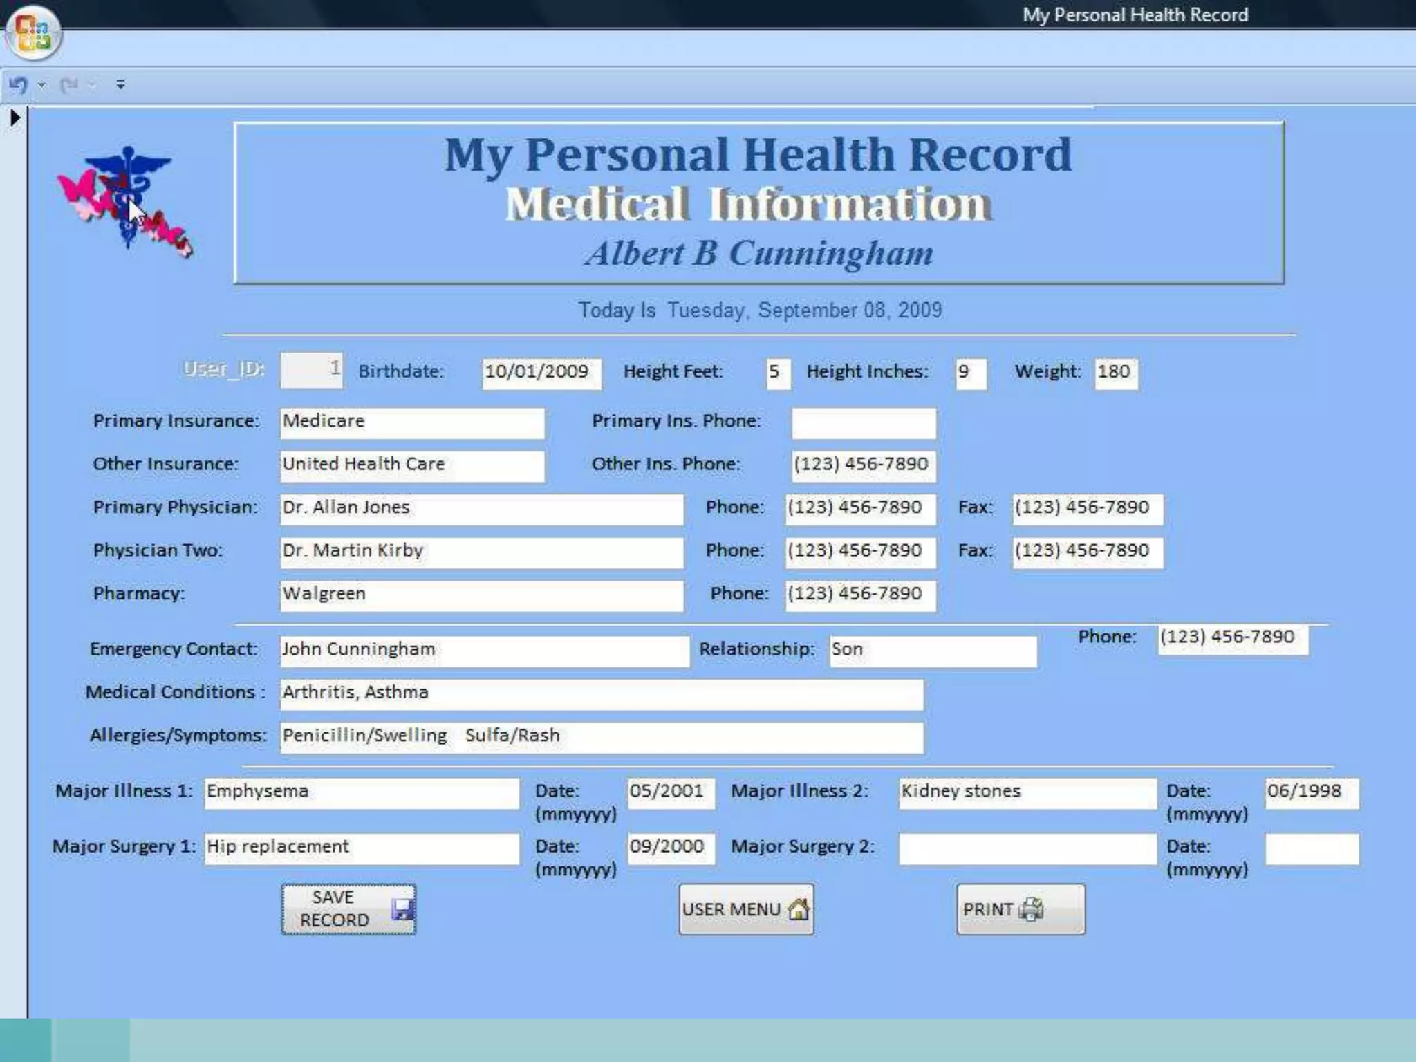Expand Customize Quick Access Toolbar menu
This screenshot has width=1416, height=1062.
tap(120, 84)
